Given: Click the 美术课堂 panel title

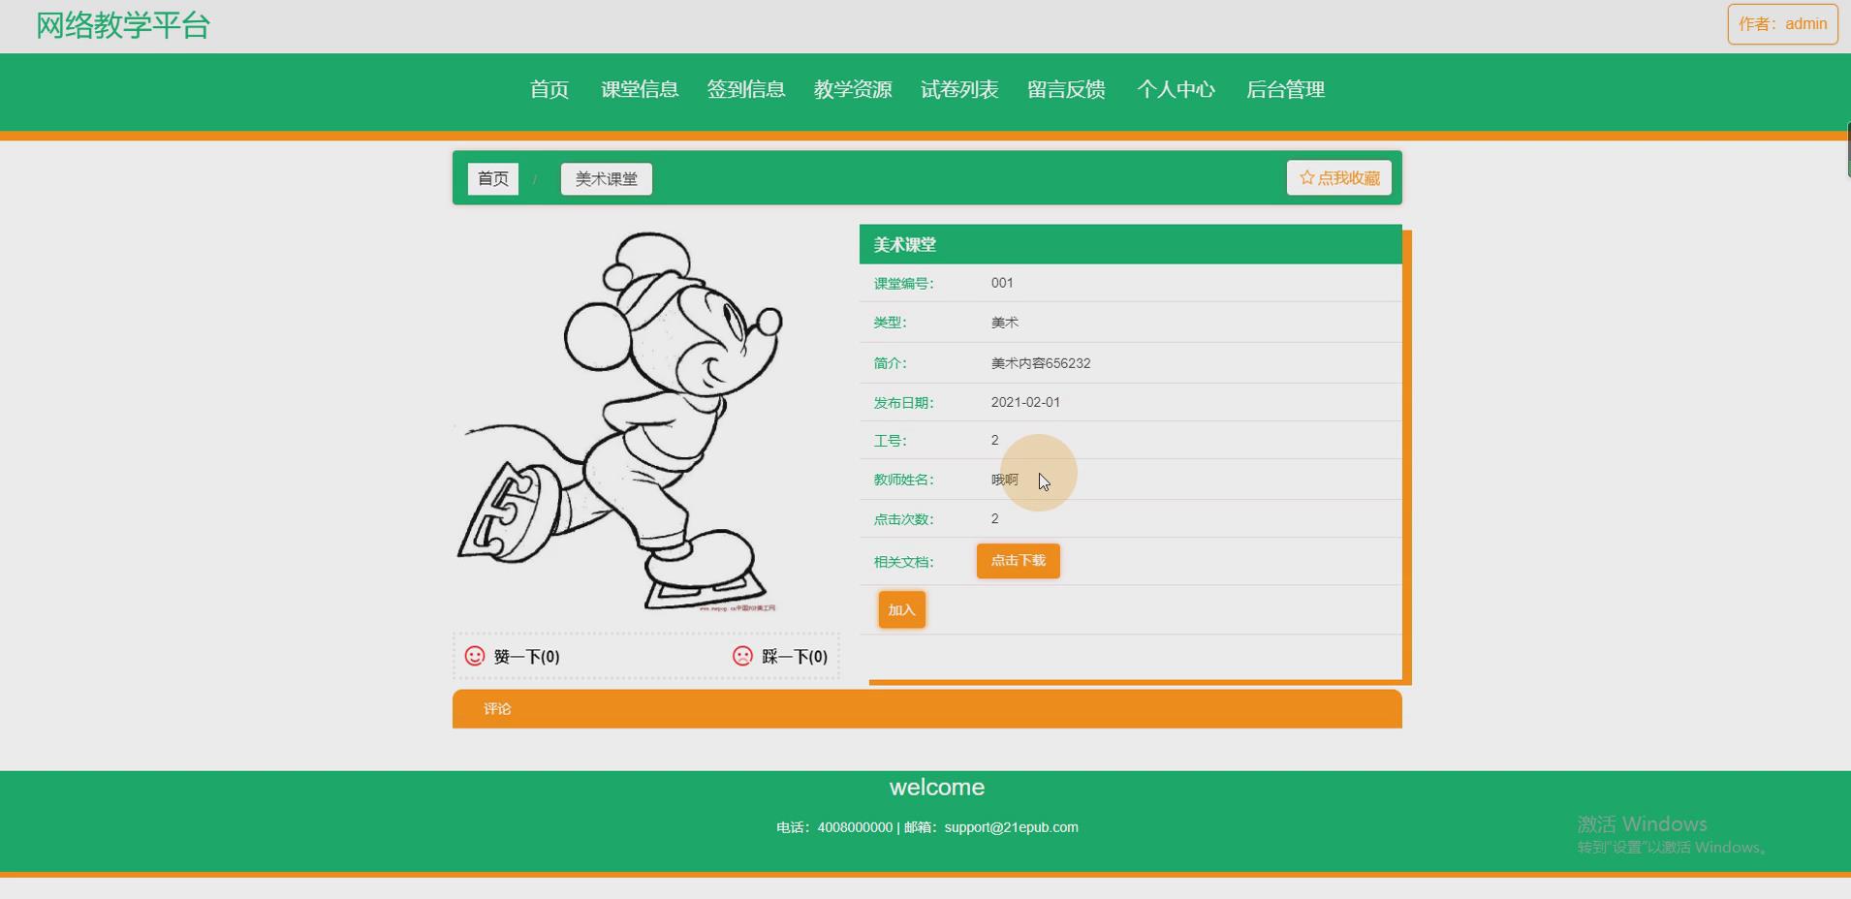Looking at the screenshot, I should click(905, 244).
